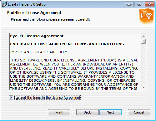Continue with the Next button

[x=111, y=112]
